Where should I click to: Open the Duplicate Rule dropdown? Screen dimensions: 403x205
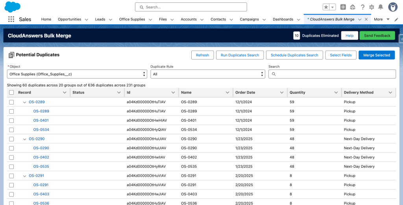(208, 74)
